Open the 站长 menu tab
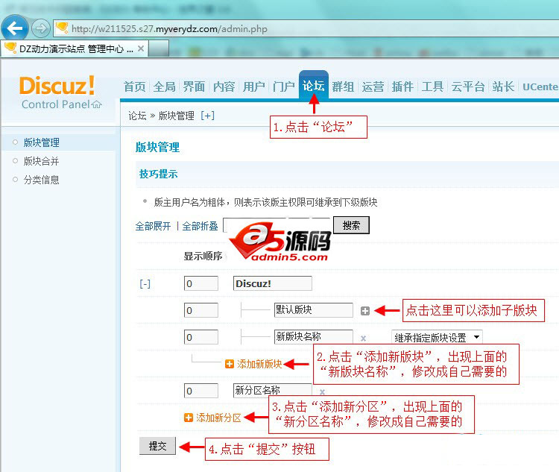559x472 pixels. click(503, 86)
